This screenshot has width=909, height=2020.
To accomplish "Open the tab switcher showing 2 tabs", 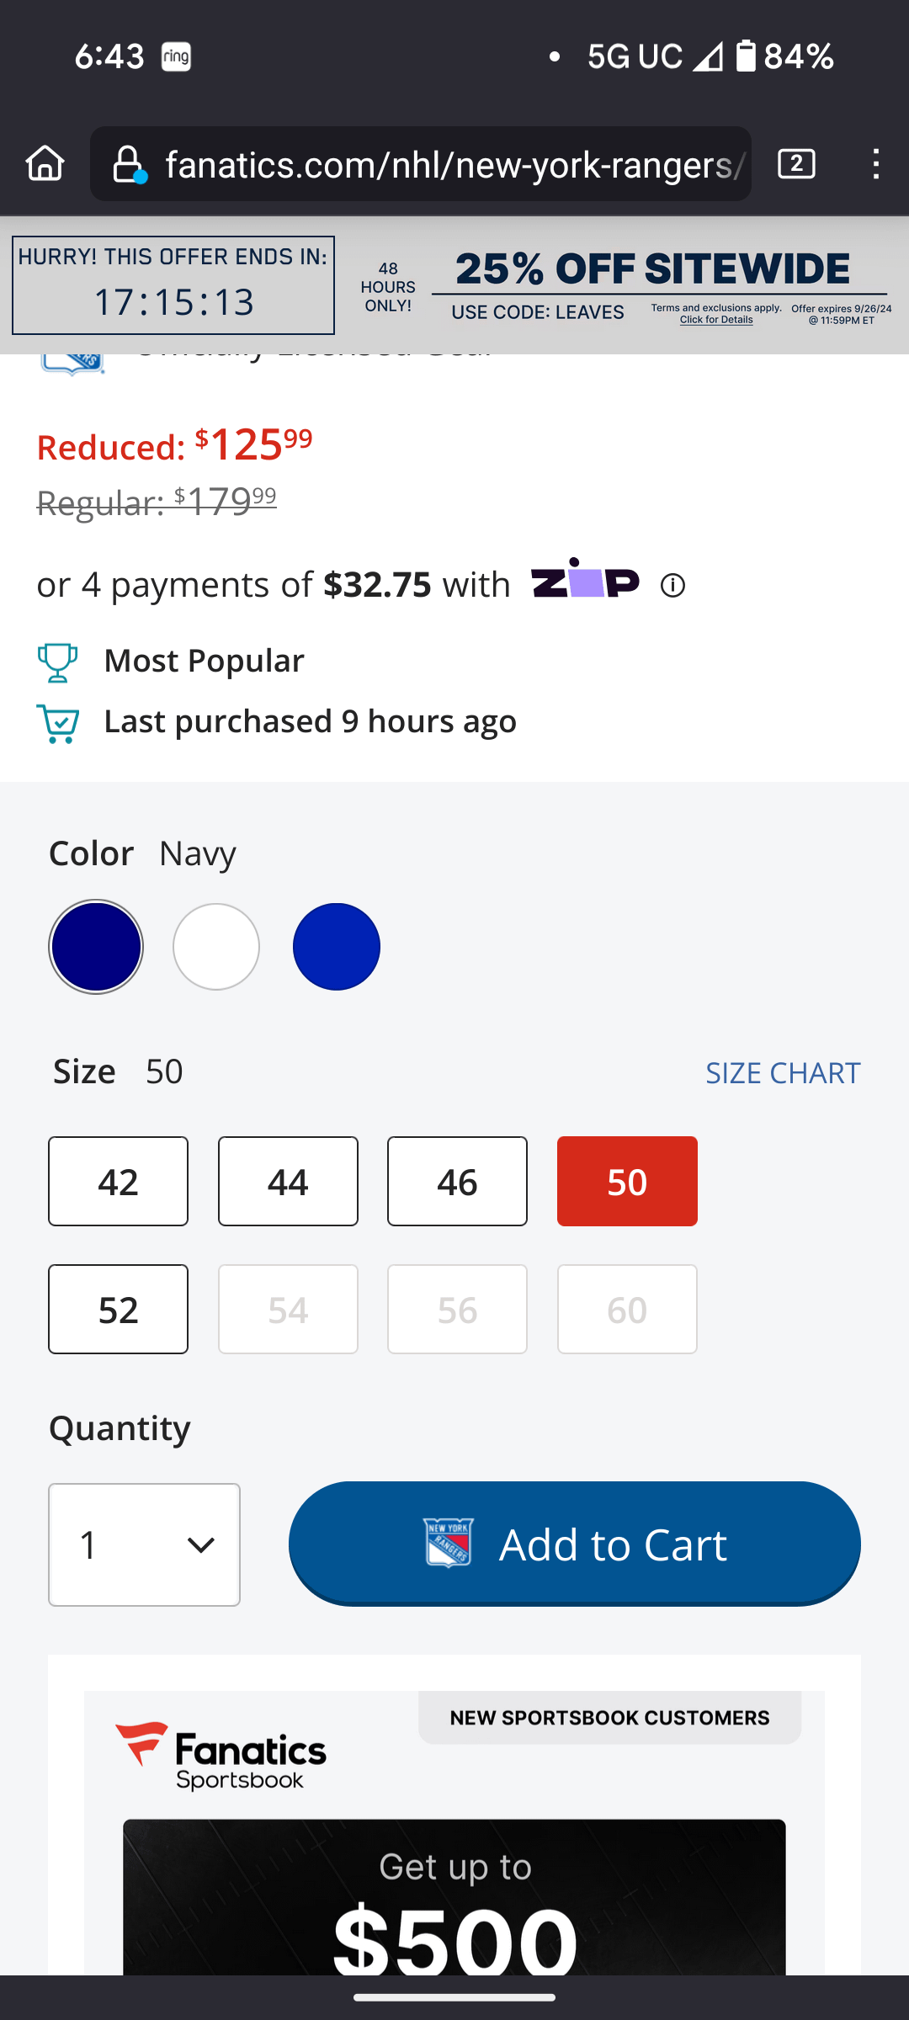I will click(x=796, y=163).
